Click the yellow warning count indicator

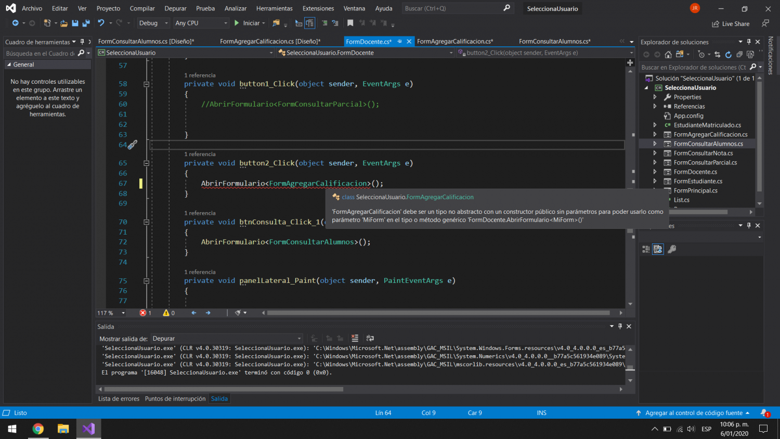point(169,313)
